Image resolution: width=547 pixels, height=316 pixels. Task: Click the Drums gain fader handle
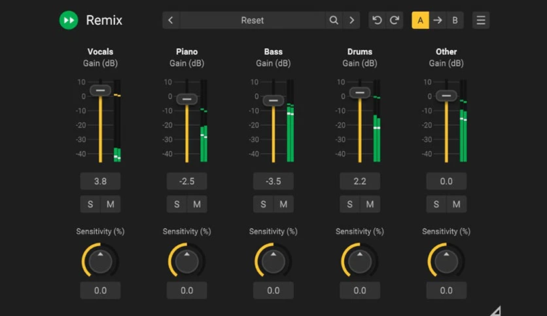point(360,93)
